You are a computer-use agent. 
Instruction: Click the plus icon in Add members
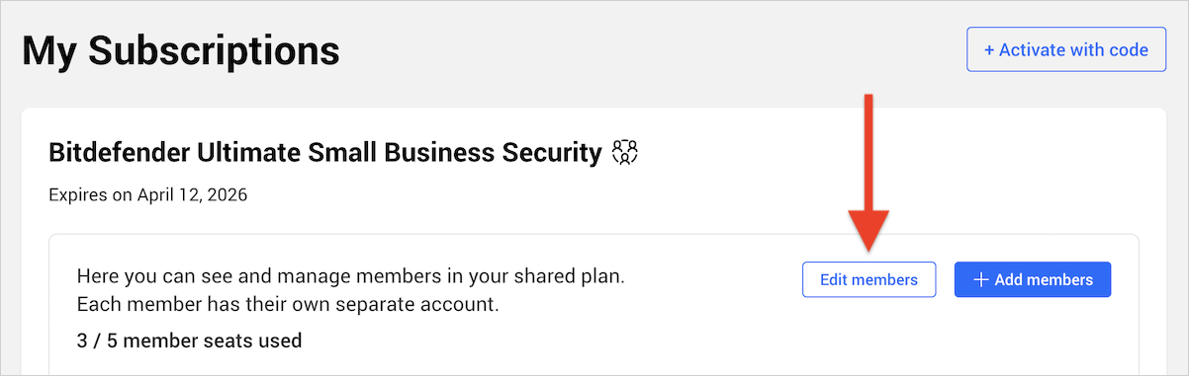point(981,279)
